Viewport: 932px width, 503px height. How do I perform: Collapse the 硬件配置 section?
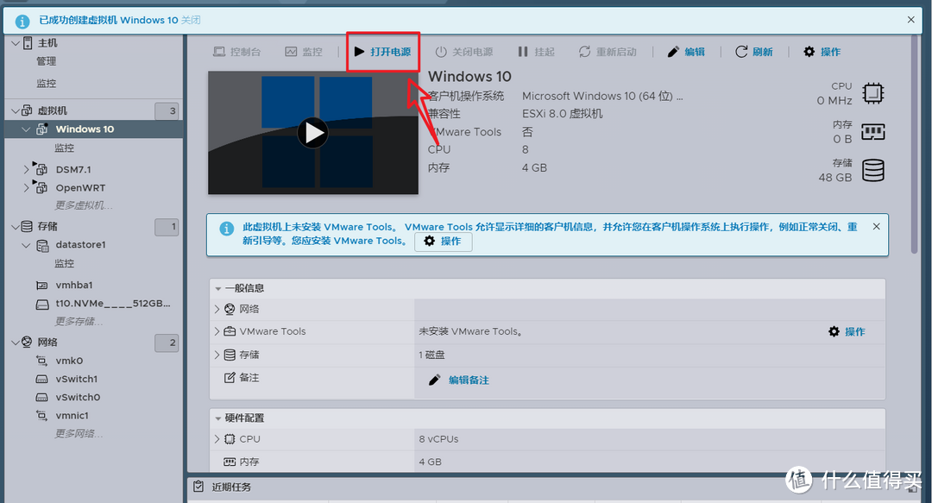[218, 418]
